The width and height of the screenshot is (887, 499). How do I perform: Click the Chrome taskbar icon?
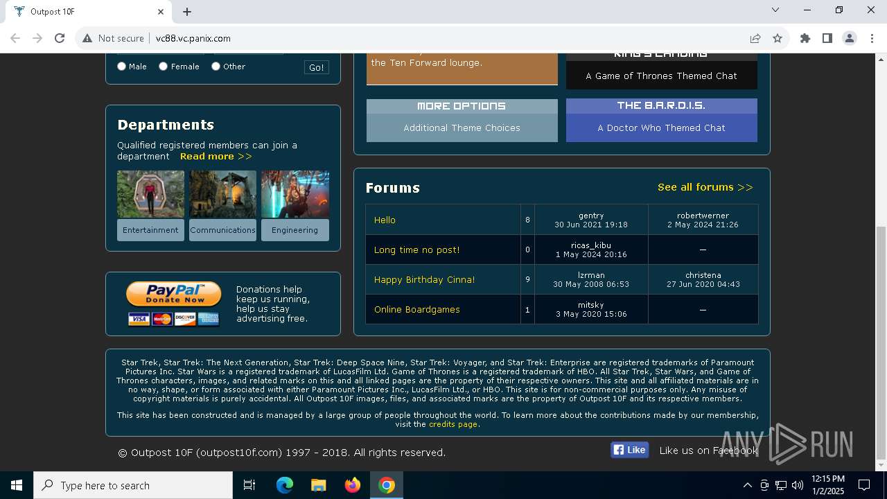tap(387, 485)
